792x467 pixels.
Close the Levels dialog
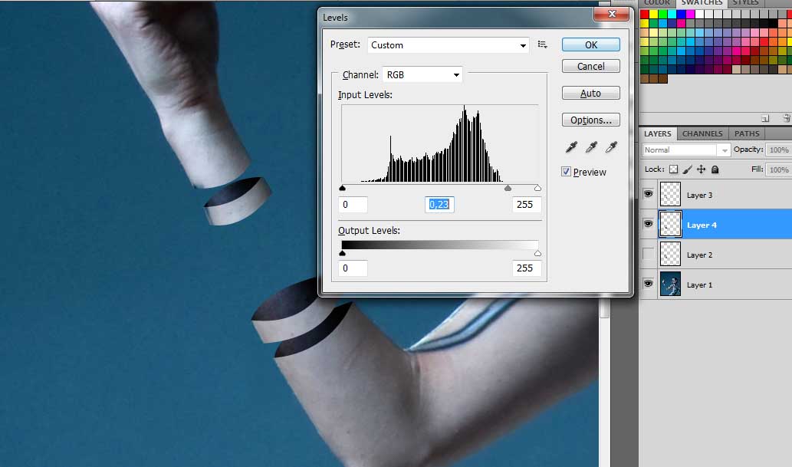[x=612, y=14]
